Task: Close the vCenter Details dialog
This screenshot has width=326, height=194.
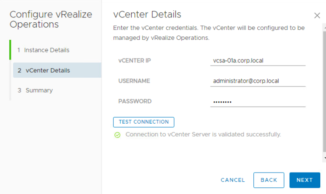Action: (317, 16)
